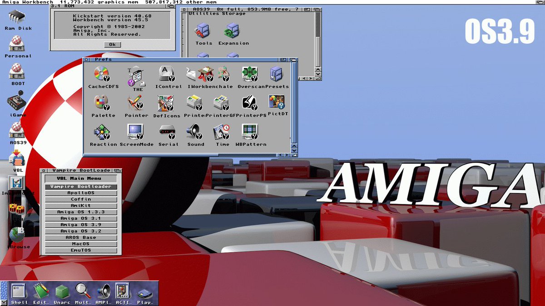545x306 pixels.
Task: Open the Locale map icon in Prefs
Action: pyautogui.click(x=223, y=73)
